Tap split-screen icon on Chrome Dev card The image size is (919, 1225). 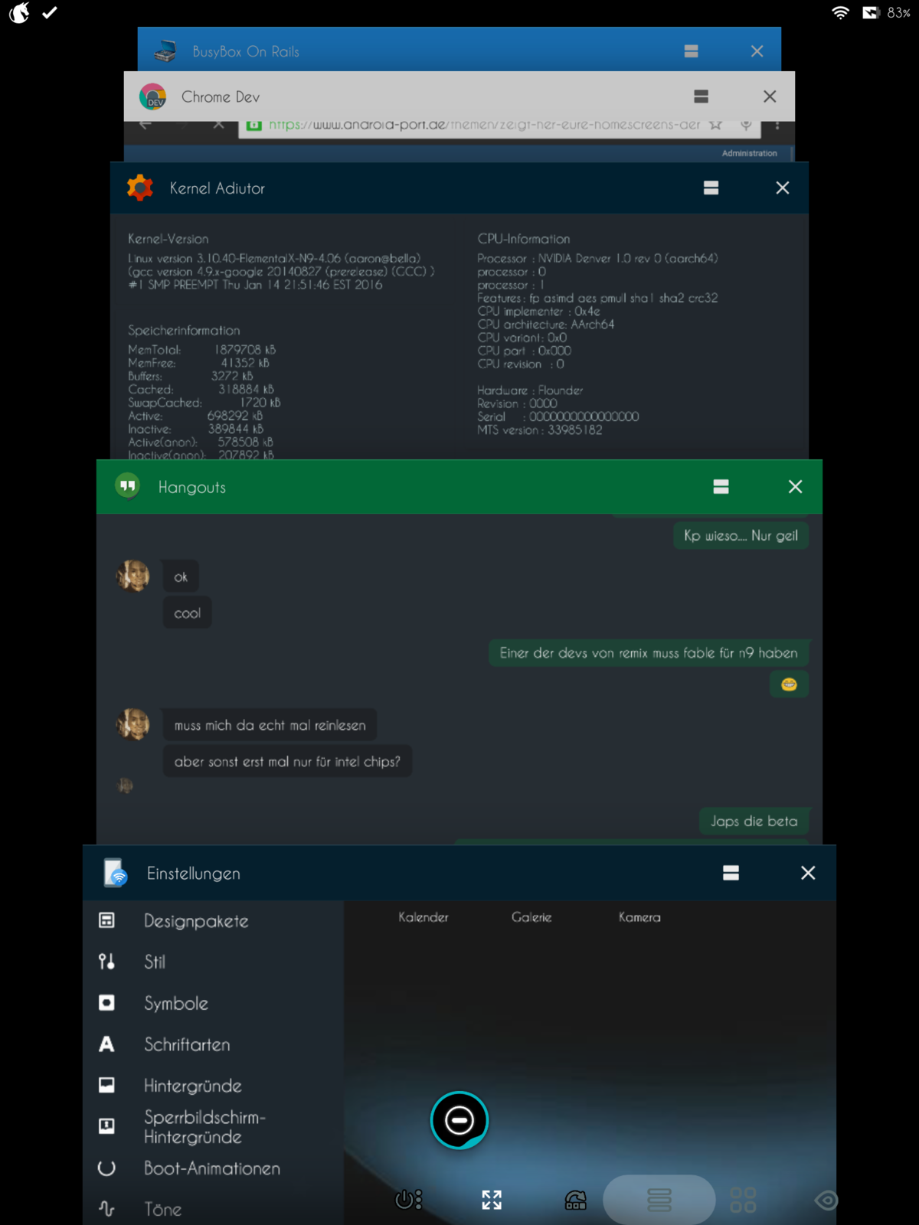[x=701, y=96]
